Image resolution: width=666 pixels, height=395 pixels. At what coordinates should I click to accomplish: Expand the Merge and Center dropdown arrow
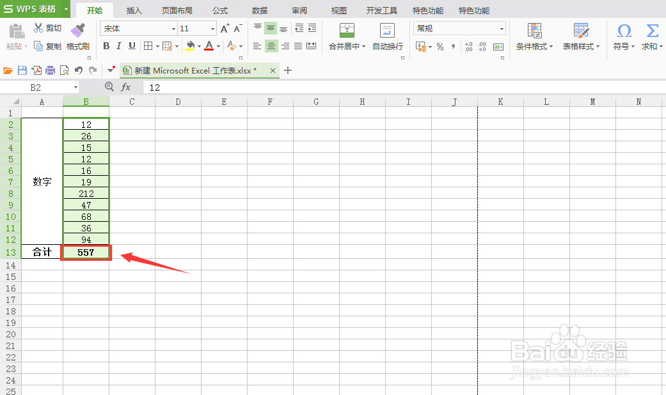tap(363, 46)
